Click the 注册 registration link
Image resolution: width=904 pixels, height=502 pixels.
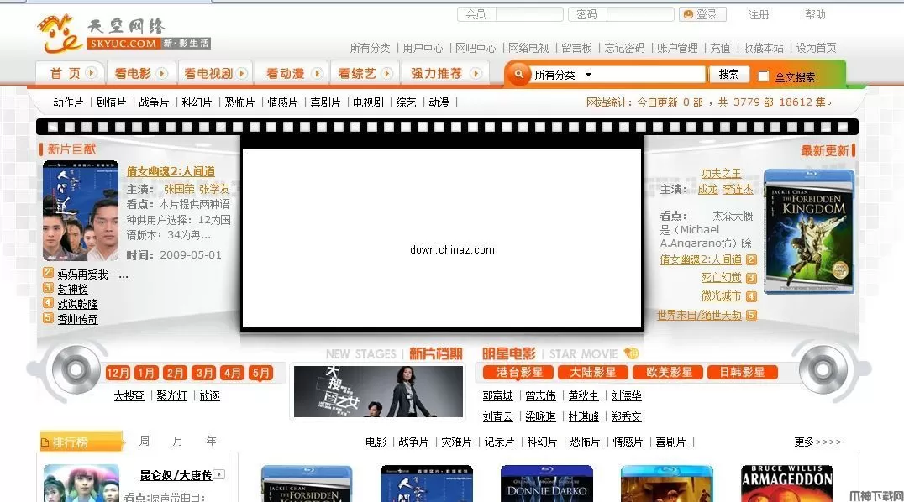[x=759, y=14]
